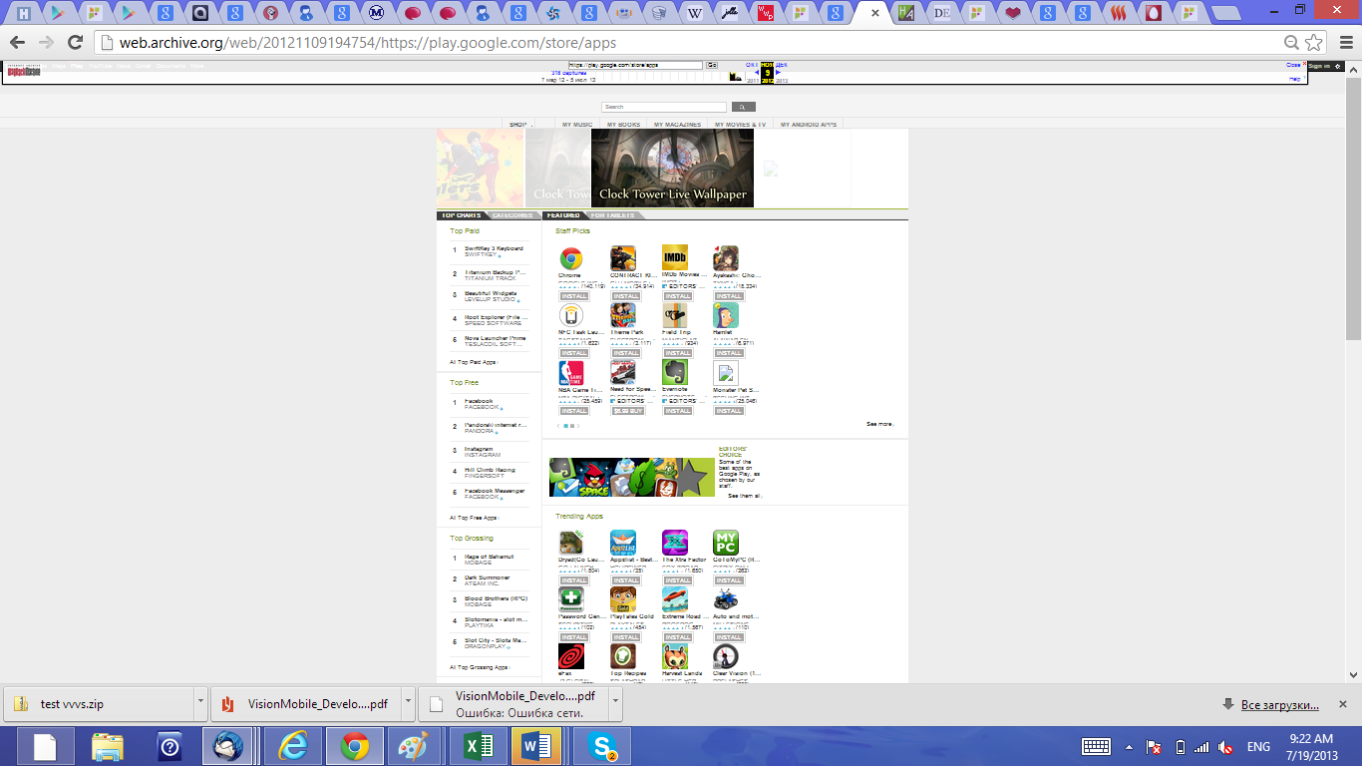The width and height of the screenshot is (1362, 766).
Task: Show all downloads via Все загрузки link
Action: tap(1280, 705)
